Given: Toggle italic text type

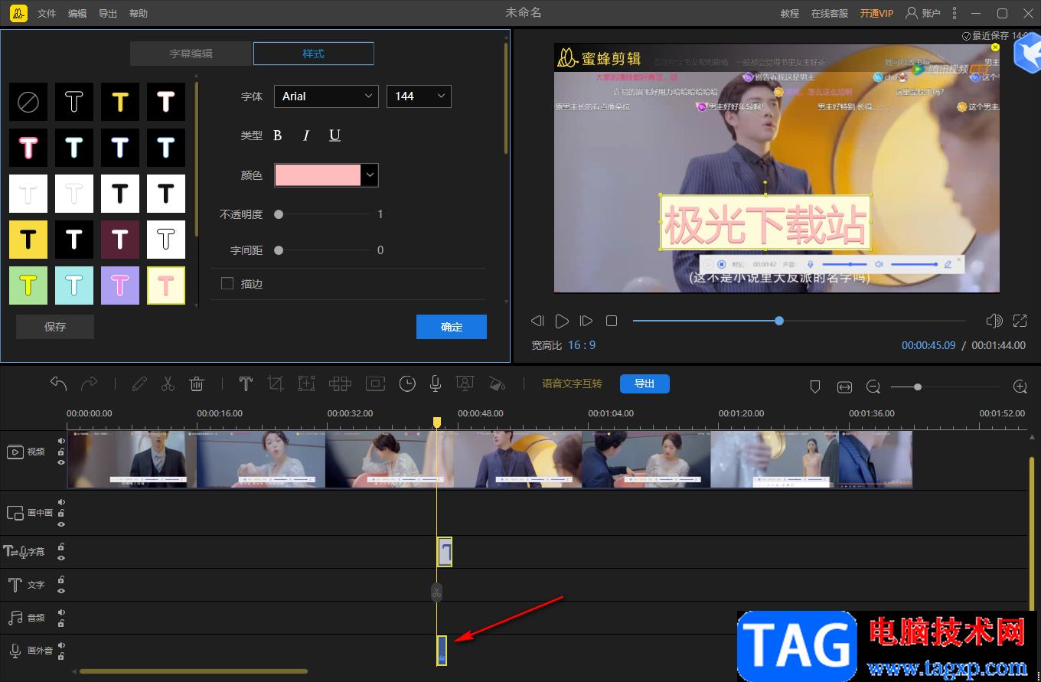Looking at the screenshot, I should [306, 135].
